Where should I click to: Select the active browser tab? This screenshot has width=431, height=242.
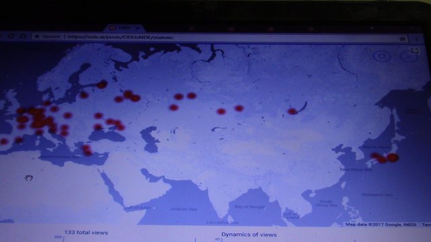pos(124,28)
